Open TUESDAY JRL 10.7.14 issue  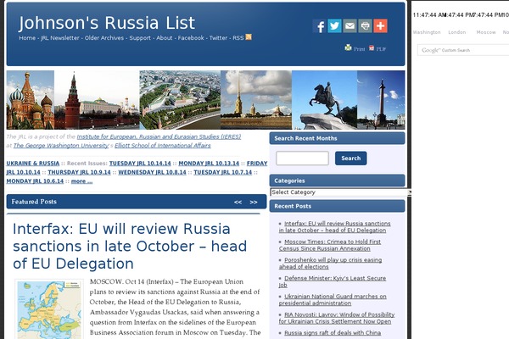(x=222, y=172)
